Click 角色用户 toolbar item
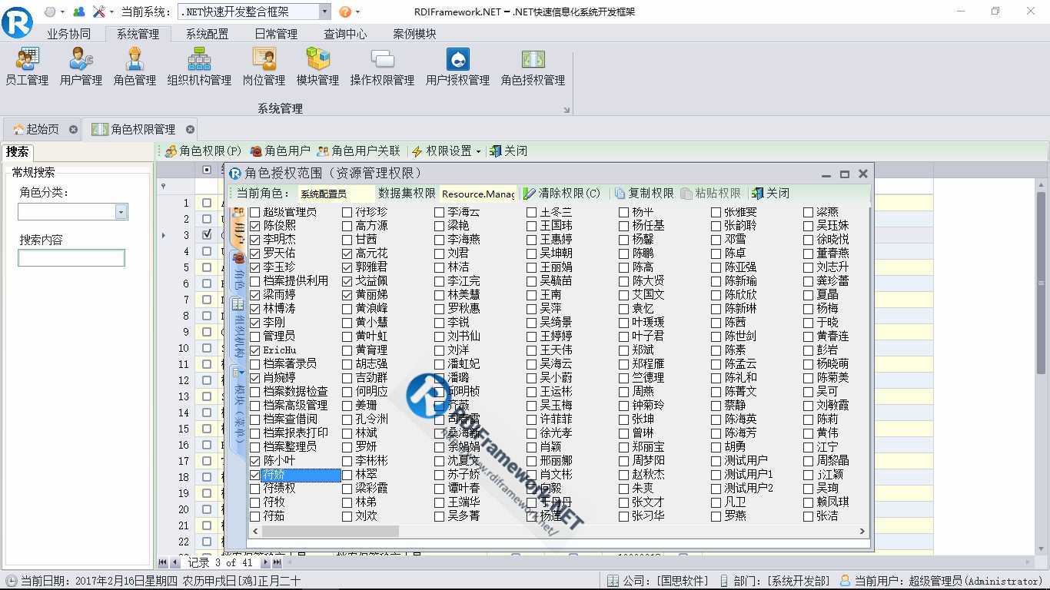 (x=280, y=151)
